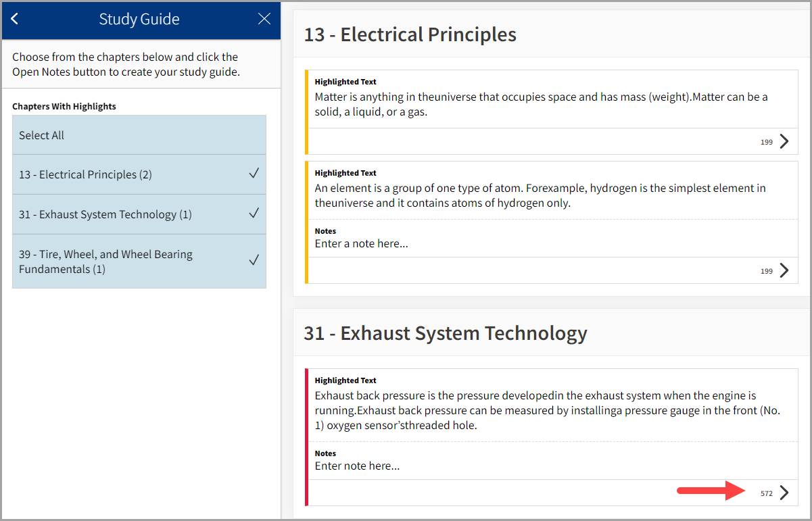The height and width of the screenshot is (521, 812).
Task: Click the checkmark beside Exhaust System Technology
Action: (x=255, y=213)
